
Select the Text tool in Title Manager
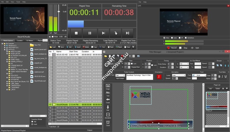tap(108, 94)
